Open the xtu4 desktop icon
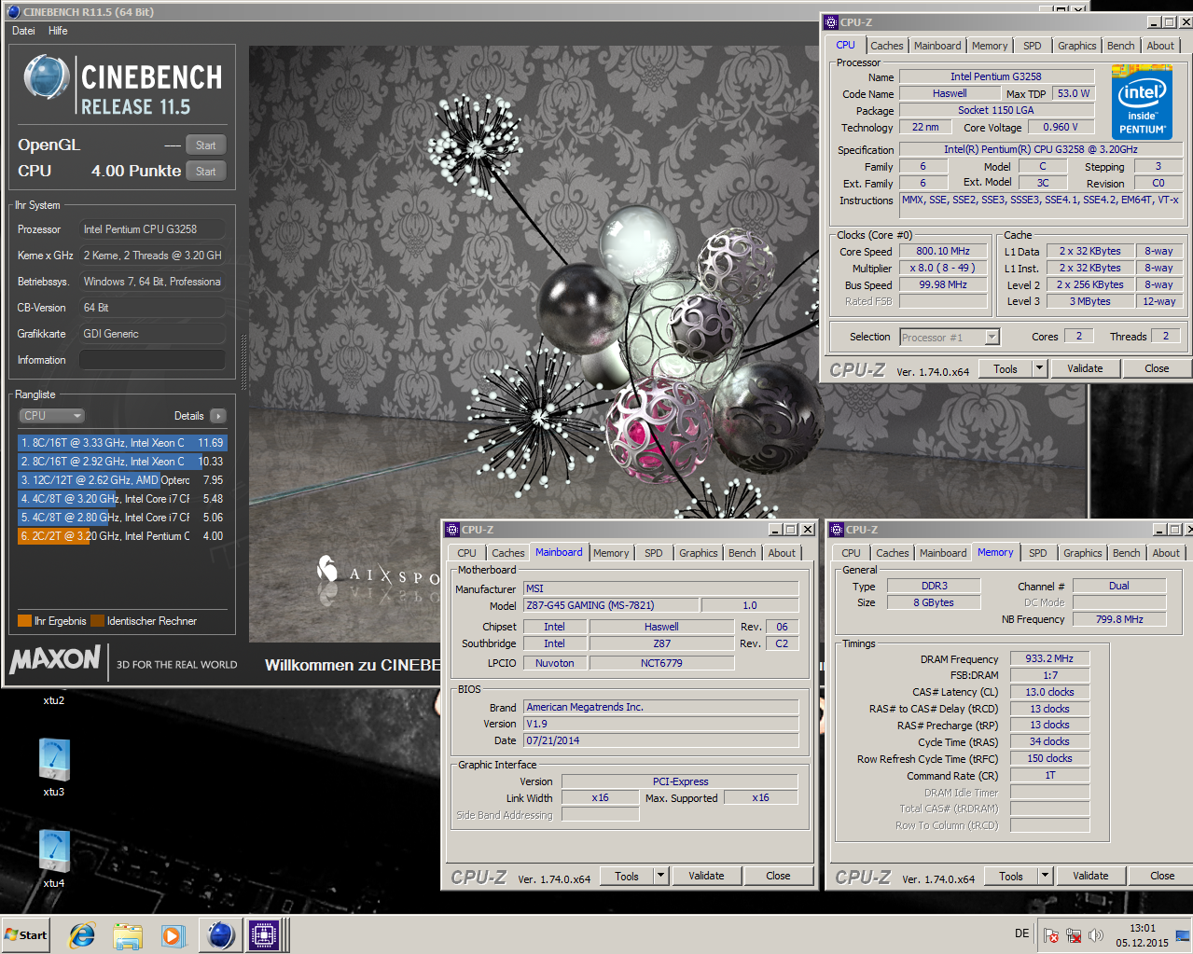The width and height of the screenshot is (1193, 954). [x=53, y=859]
